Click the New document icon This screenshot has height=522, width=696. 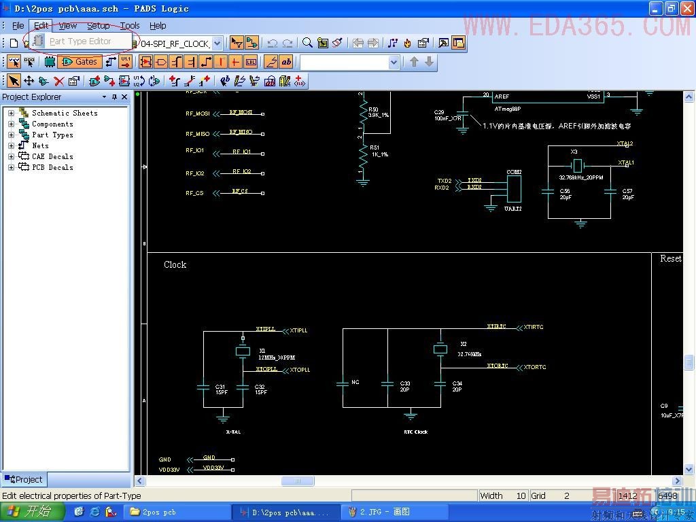pos(14,43)
